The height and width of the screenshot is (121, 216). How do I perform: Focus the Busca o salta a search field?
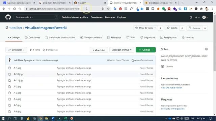[x=36, y=17]
